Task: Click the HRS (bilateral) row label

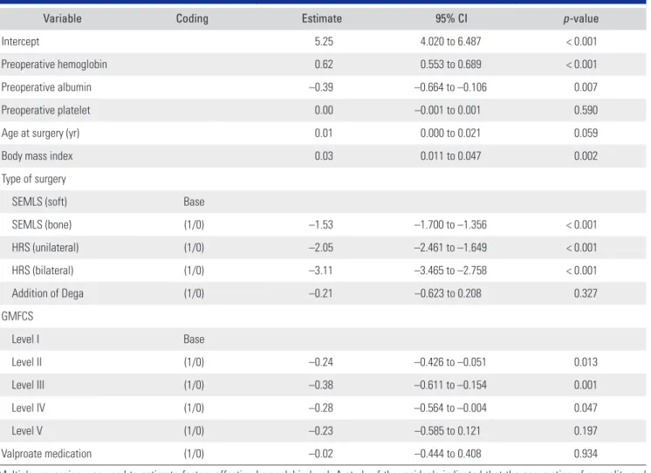Action: pyautogui.click(x=43, y=271)
